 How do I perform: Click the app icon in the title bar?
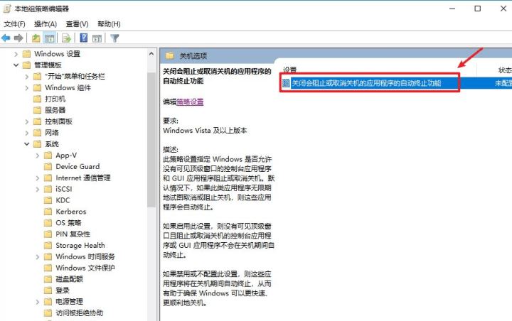click(7, 9)
